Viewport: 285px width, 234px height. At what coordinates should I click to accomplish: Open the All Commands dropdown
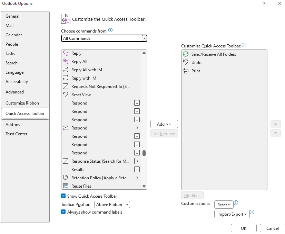tap(104, 38)
